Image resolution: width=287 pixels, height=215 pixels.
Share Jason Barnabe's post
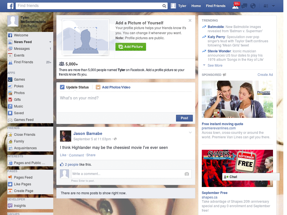[91, 155]
